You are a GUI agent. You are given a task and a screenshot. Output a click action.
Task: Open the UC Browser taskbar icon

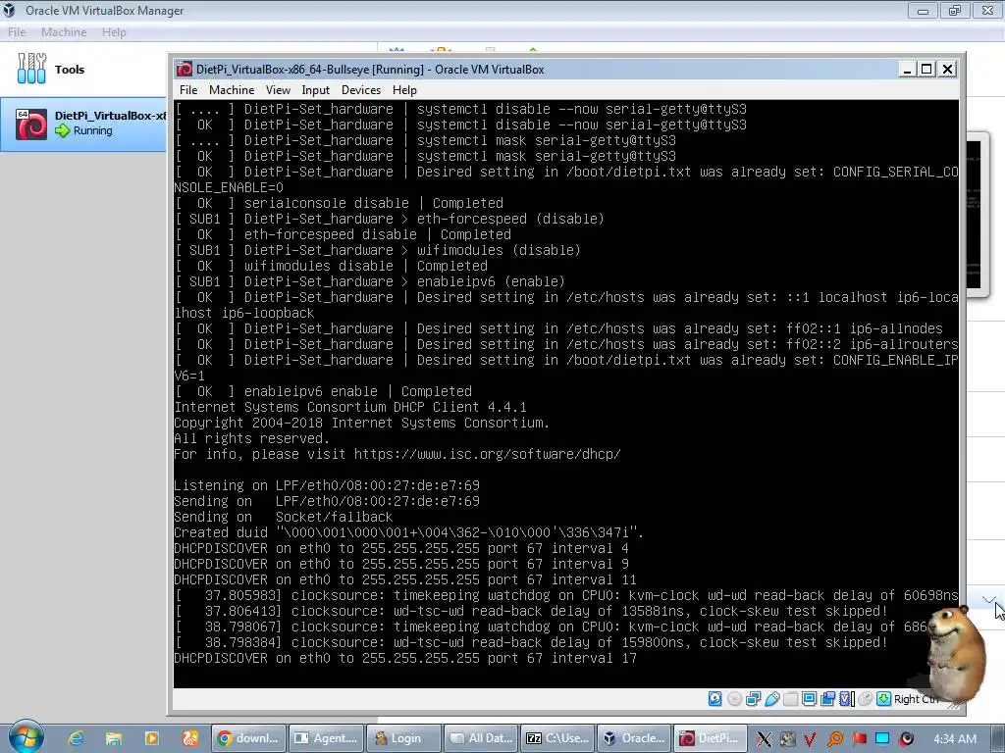click(x=190, y=738)
